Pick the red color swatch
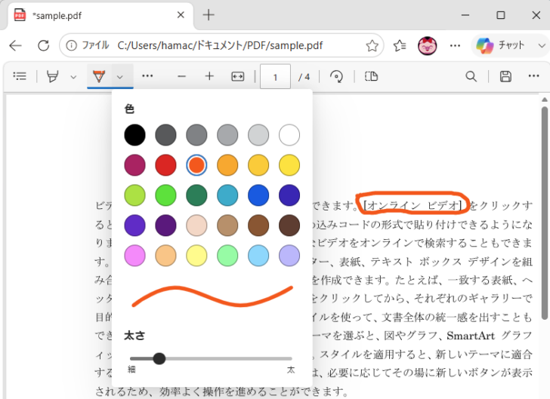 (x=165, y=165)
